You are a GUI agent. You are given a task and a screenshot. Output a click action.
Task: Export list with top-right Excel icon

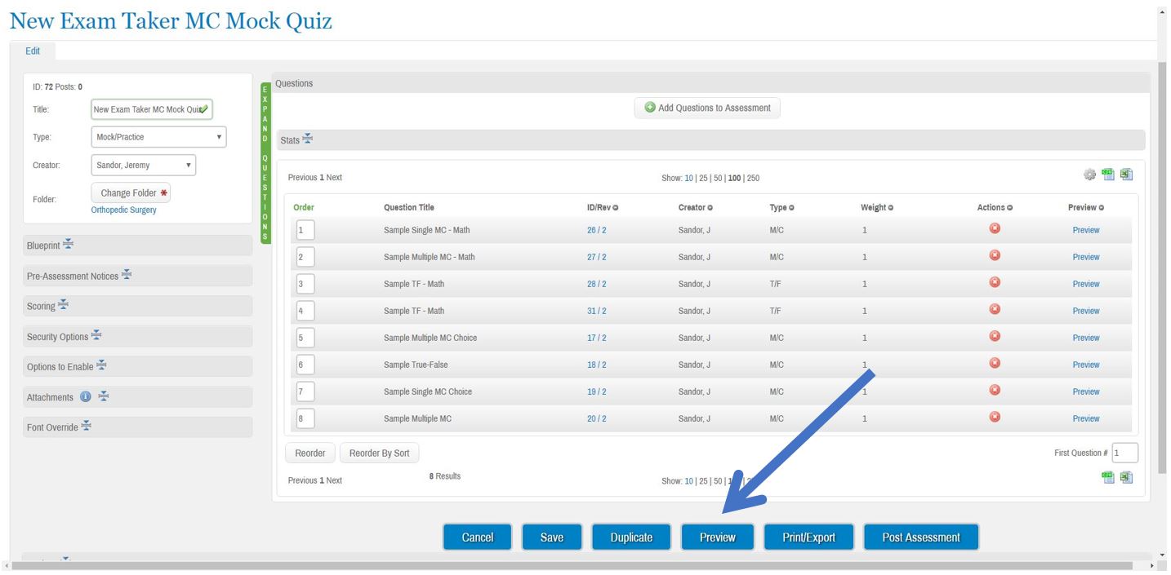coord(1126,175)
